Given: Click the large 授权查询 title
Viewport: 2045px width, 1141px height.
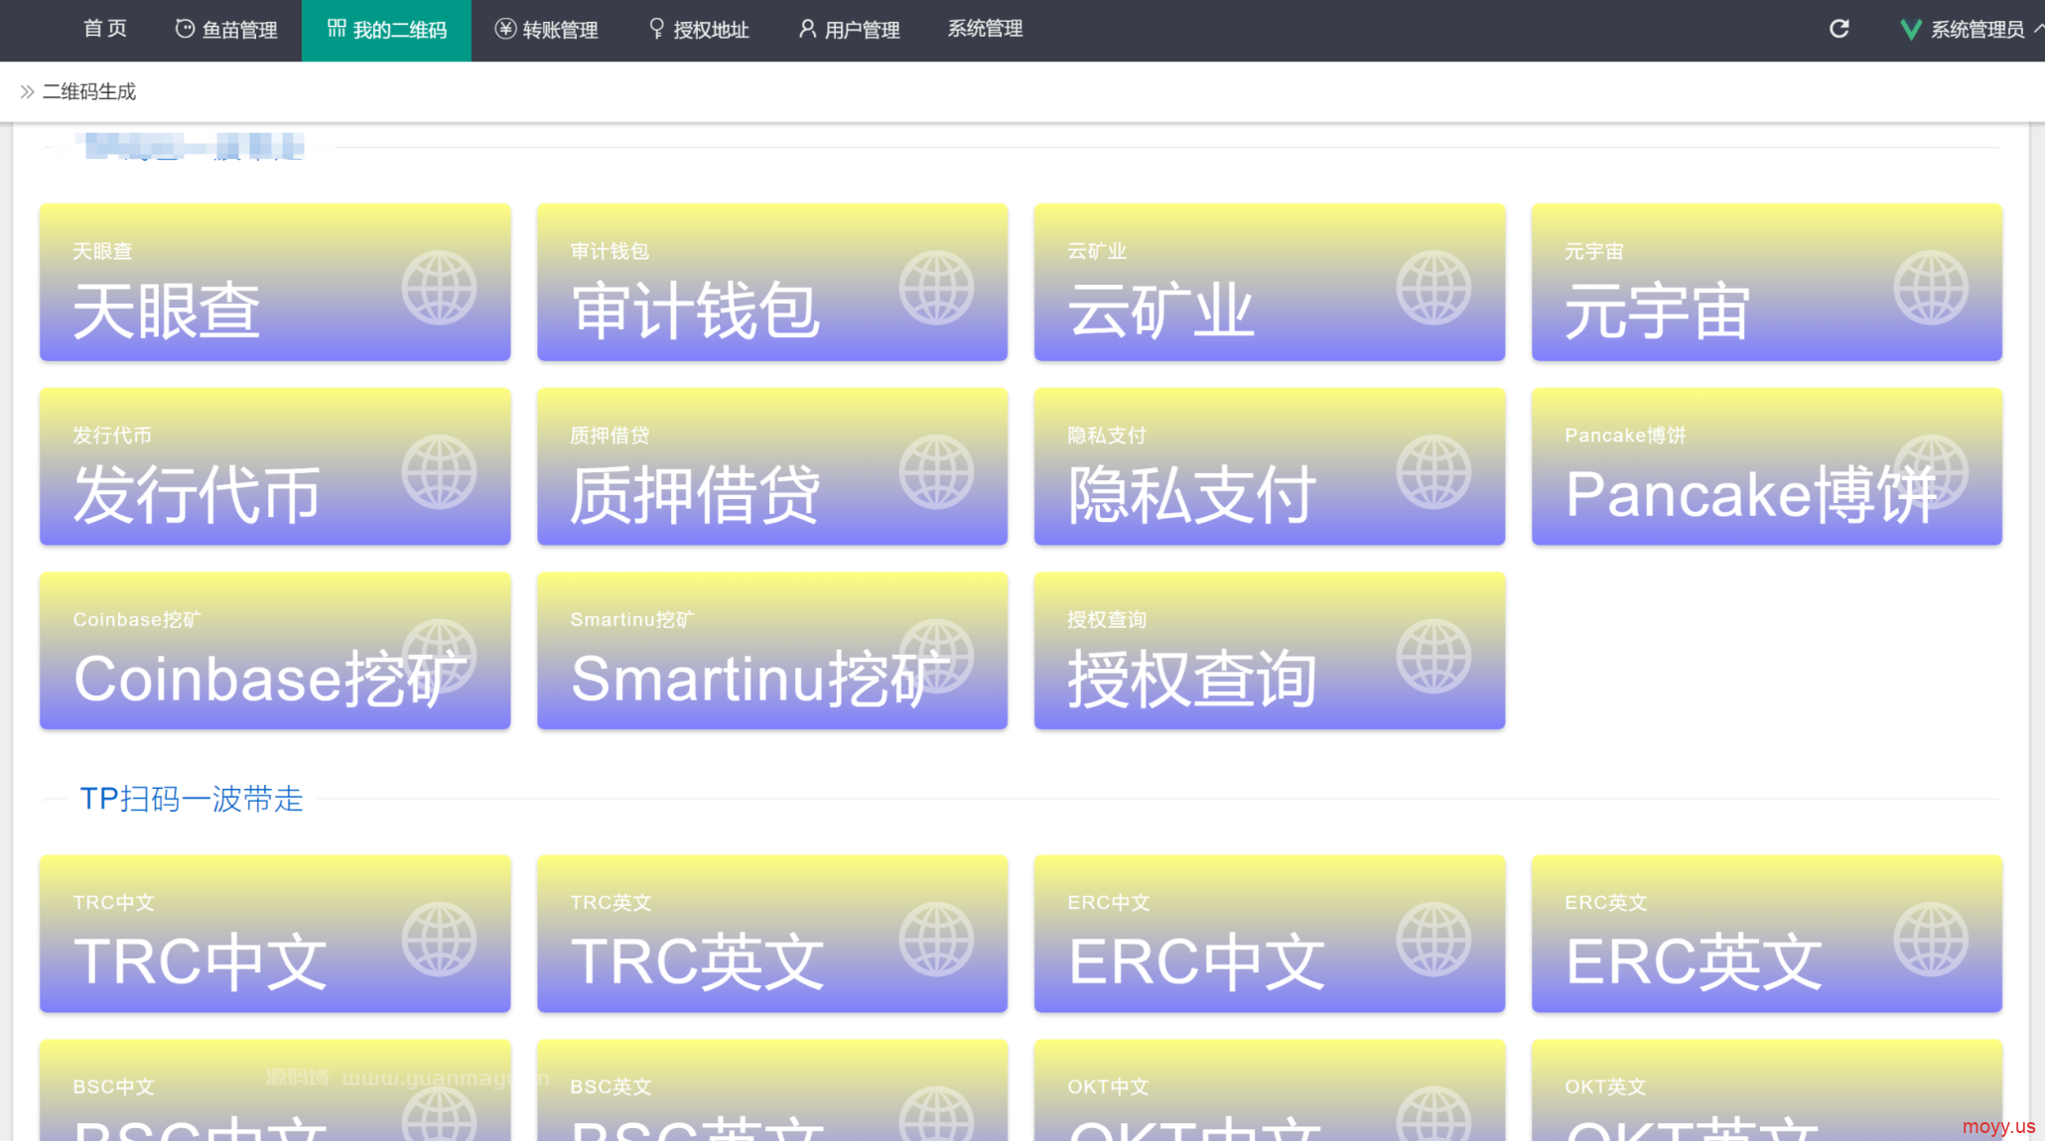Looking at the screenshot, I should pos(1191,679).
